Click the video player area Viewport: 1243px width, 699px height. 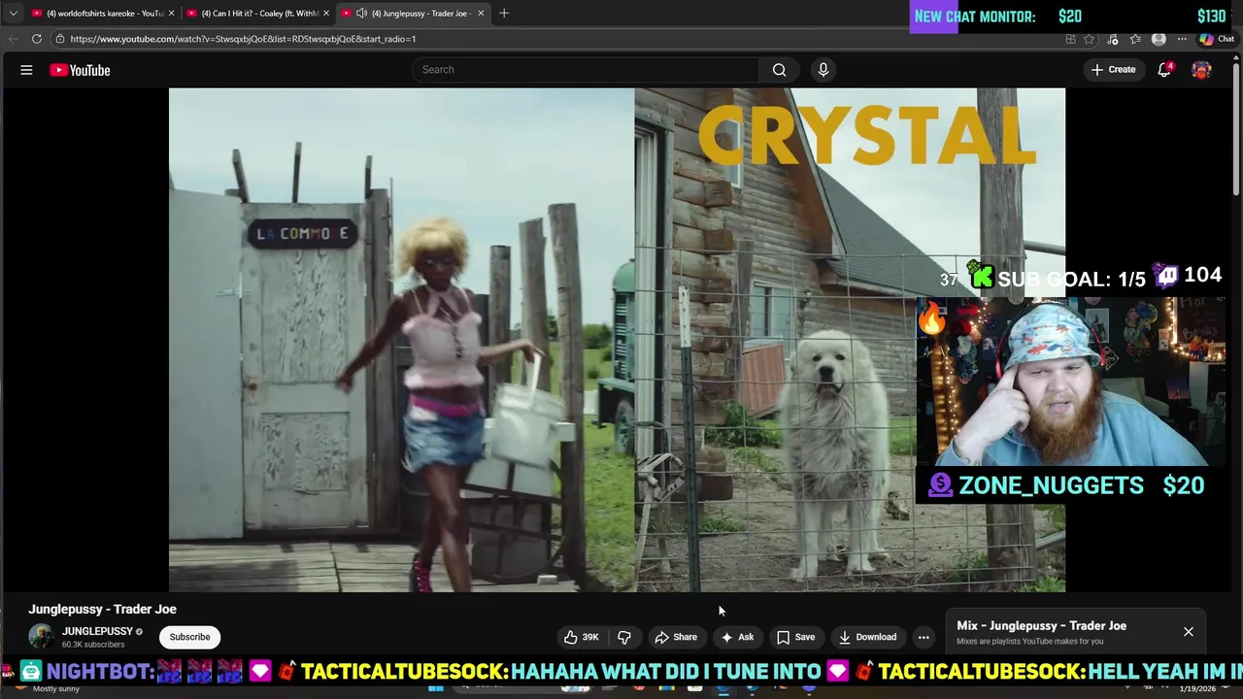617,340
